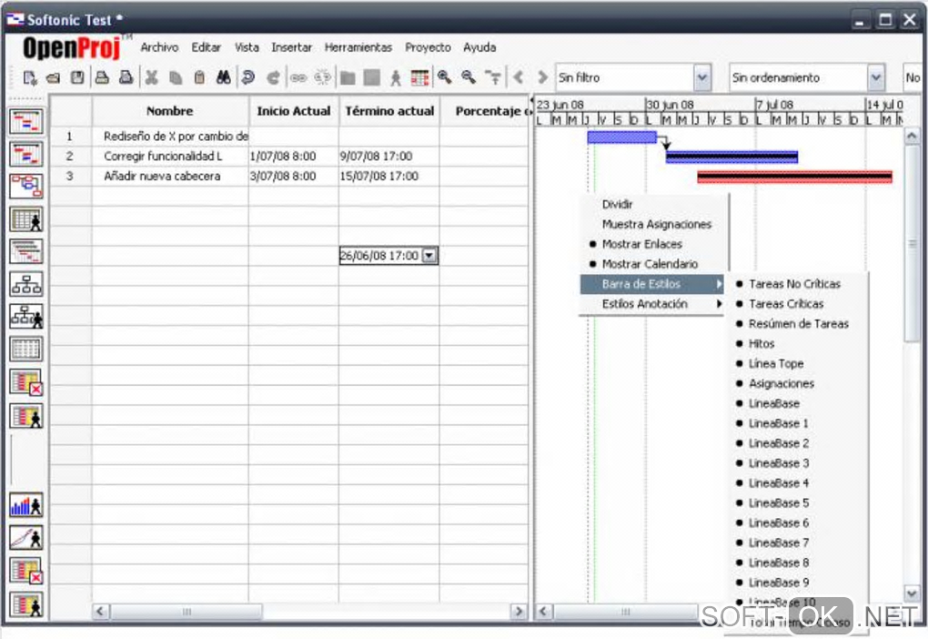928x639 pixels.
Task: Open the Vista menu
Action: pyautogui.click(x=247, y=47)
